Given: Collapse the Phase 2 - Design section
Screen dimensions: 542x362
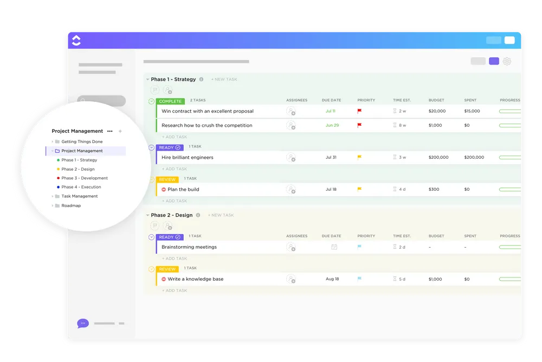Looking at the screenshot, I should pos(147,215).
